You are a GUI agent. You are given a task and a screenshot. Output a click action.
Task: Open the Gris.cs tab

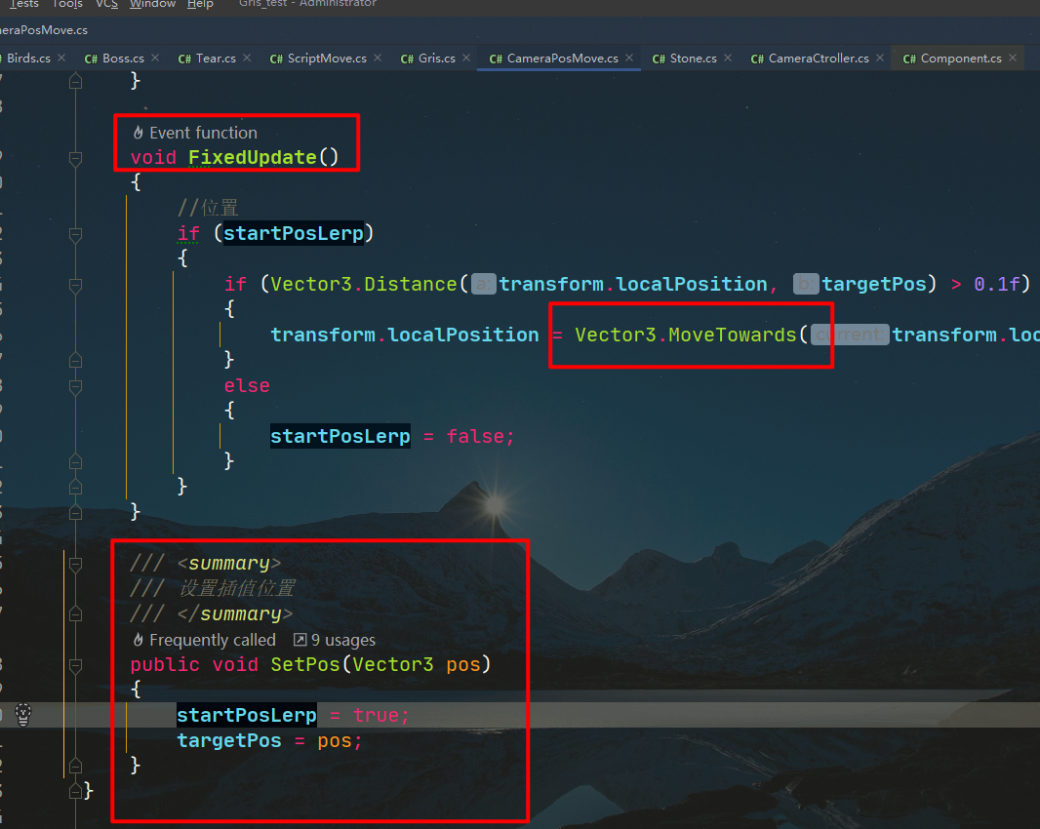436,59
